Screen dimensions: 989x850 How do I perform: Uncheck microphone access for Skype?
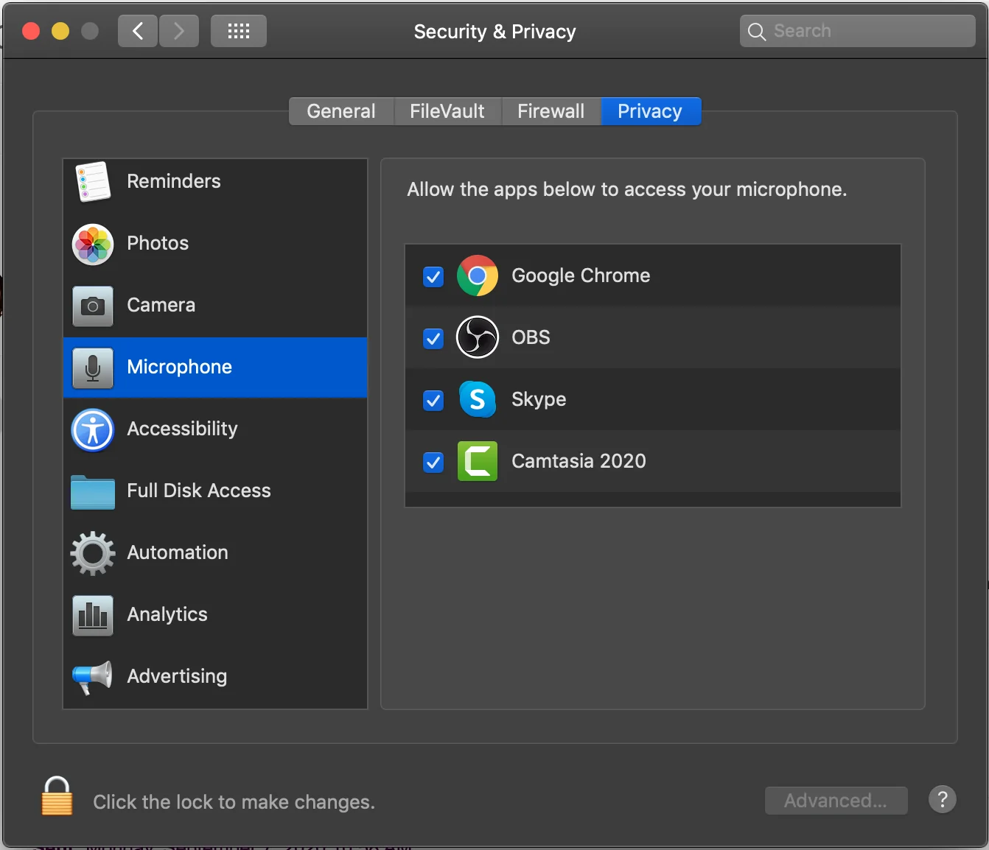point(433,401)
